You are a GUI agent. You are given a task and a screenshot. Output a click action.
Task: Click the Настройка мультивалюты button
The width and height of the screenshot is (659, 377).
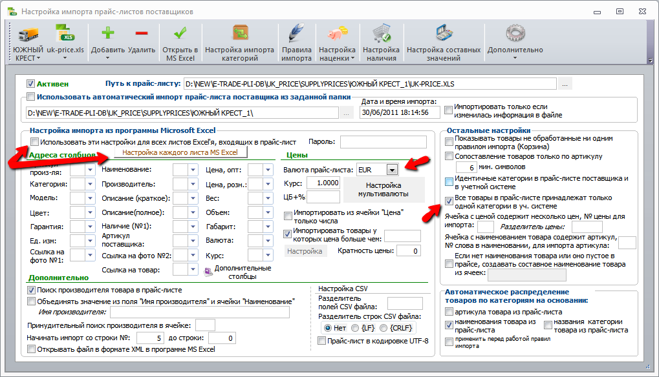click(x=384, y=190)
